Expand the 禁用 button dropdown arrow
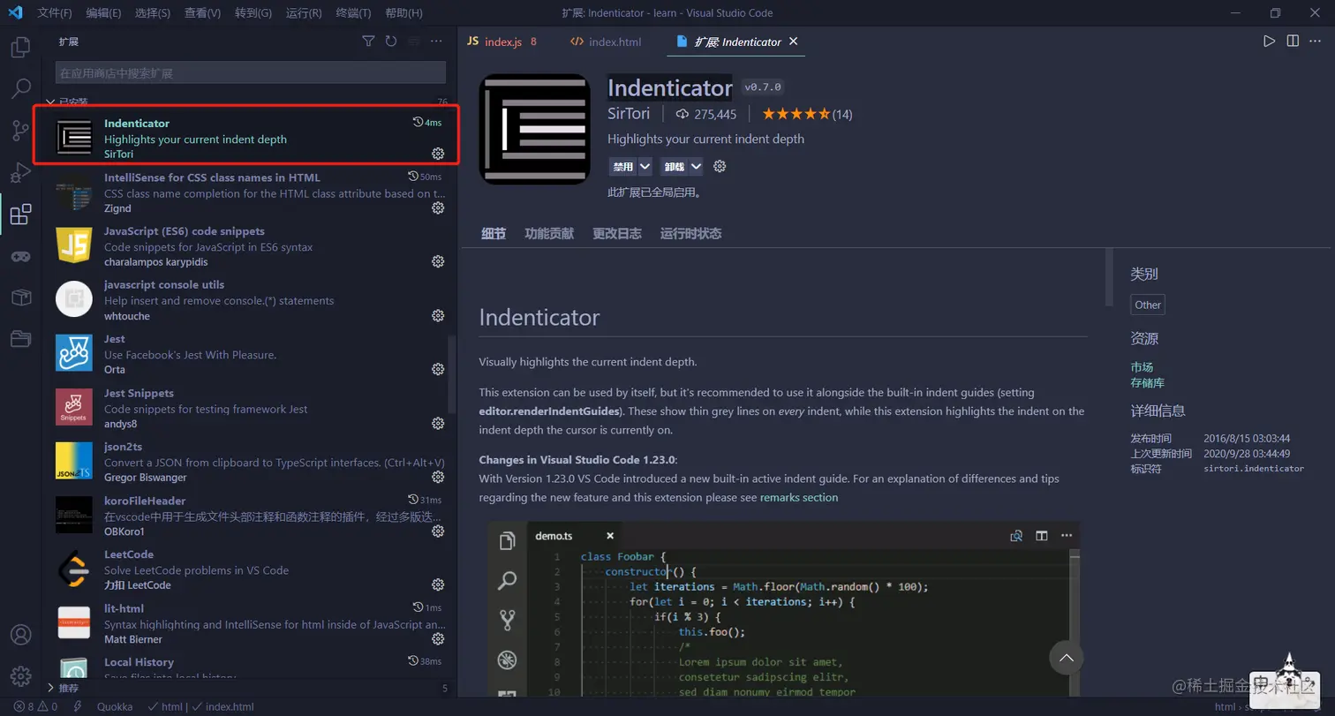 (645, 166)
